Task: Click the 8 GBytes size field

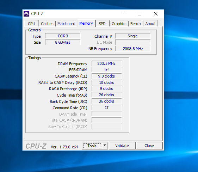Action: click(x=63, y=42)
